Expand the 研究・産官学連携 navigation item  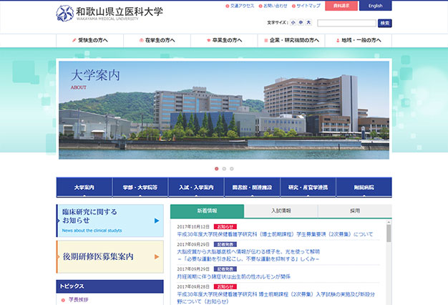[308, 188]
